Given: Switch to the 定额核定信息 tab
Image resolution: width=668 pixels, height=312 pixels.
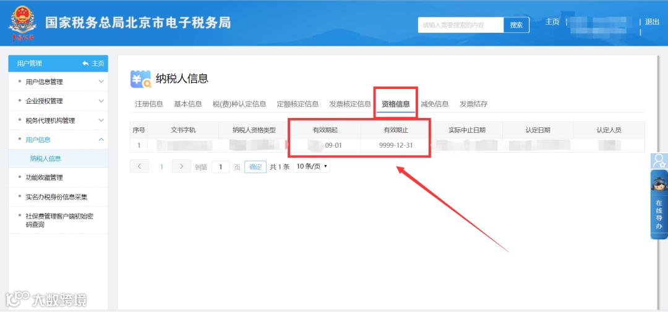Looking at the screenshot, I should click(x=298, y=104).
